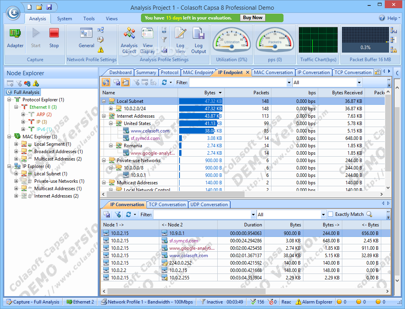The width and height of the screenshot is (405, 309).
Task: Select Ethernet II (3) in Protocol Explorer
Action: [x=43, y=107]
